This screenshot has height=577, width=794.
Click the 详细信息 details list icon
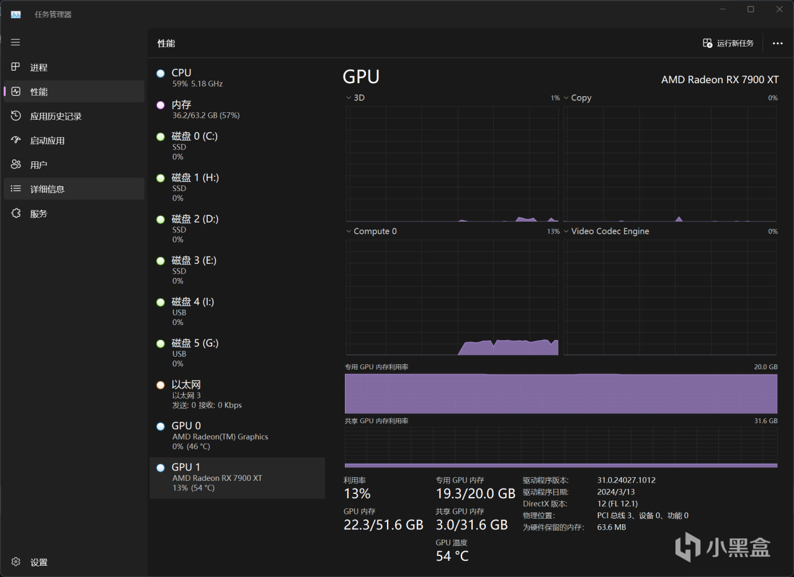point(16,189)
